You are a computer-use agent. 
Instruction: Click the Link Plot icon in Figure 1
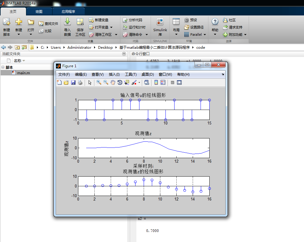[x=147, y=82]
